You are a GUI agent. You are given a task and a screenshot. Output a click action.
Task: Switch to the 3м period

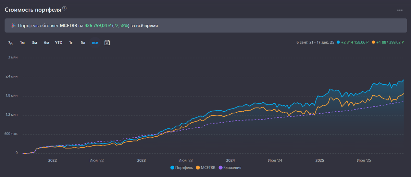(x=35, y=43)
